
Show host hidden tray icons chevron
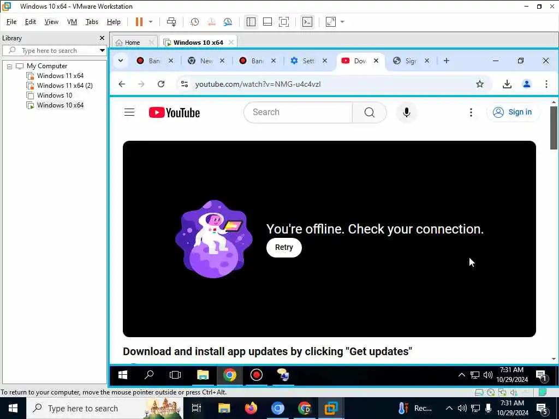coord(449,408)
